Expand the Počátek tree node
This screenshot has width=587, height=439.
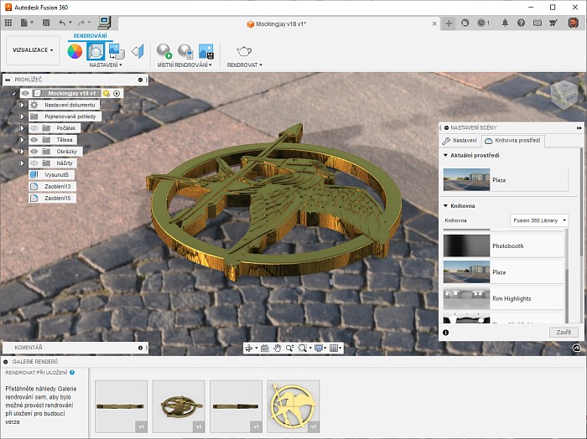[22, 128]
